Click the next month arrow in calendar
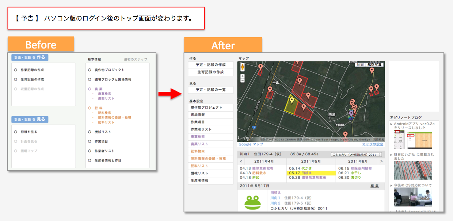 point(381,161)
